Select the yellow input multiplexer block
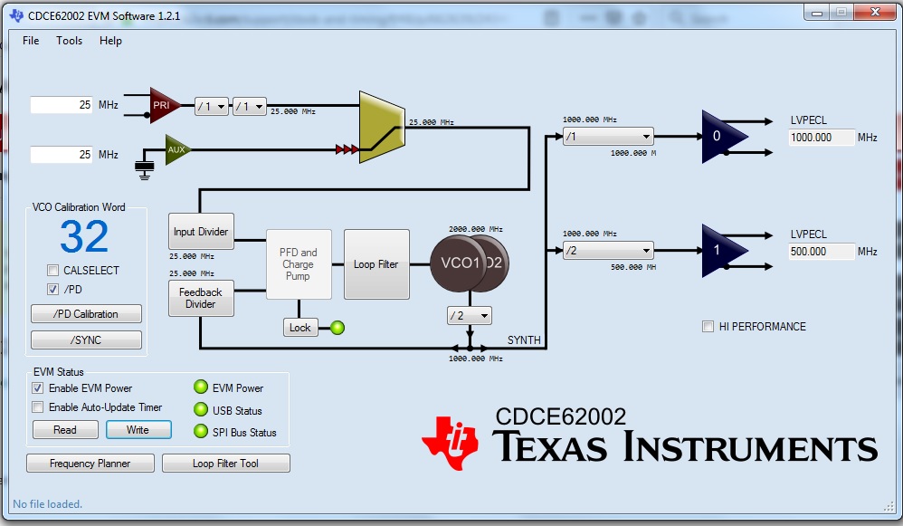The image size is (903, 526). coord(382,127)
